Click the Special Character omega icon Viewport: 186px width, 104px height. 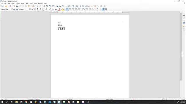click(73, 6)
